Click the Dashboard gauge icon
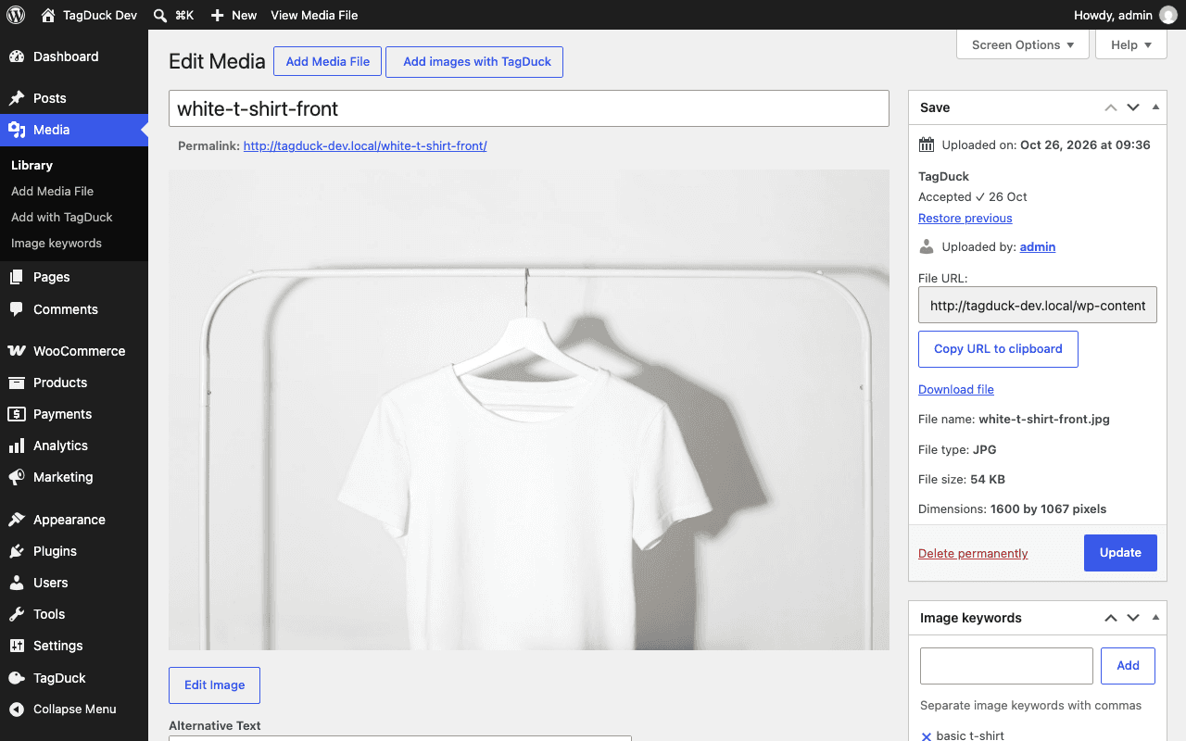This screenshot has height=741, width=1186. coord(17,57)
